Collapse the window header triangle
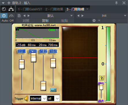128x105 pixels. tap(3, 3)
